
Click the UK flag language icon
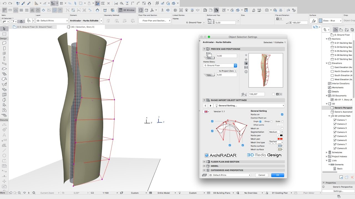pyautogui.click(x=206, y=112)
